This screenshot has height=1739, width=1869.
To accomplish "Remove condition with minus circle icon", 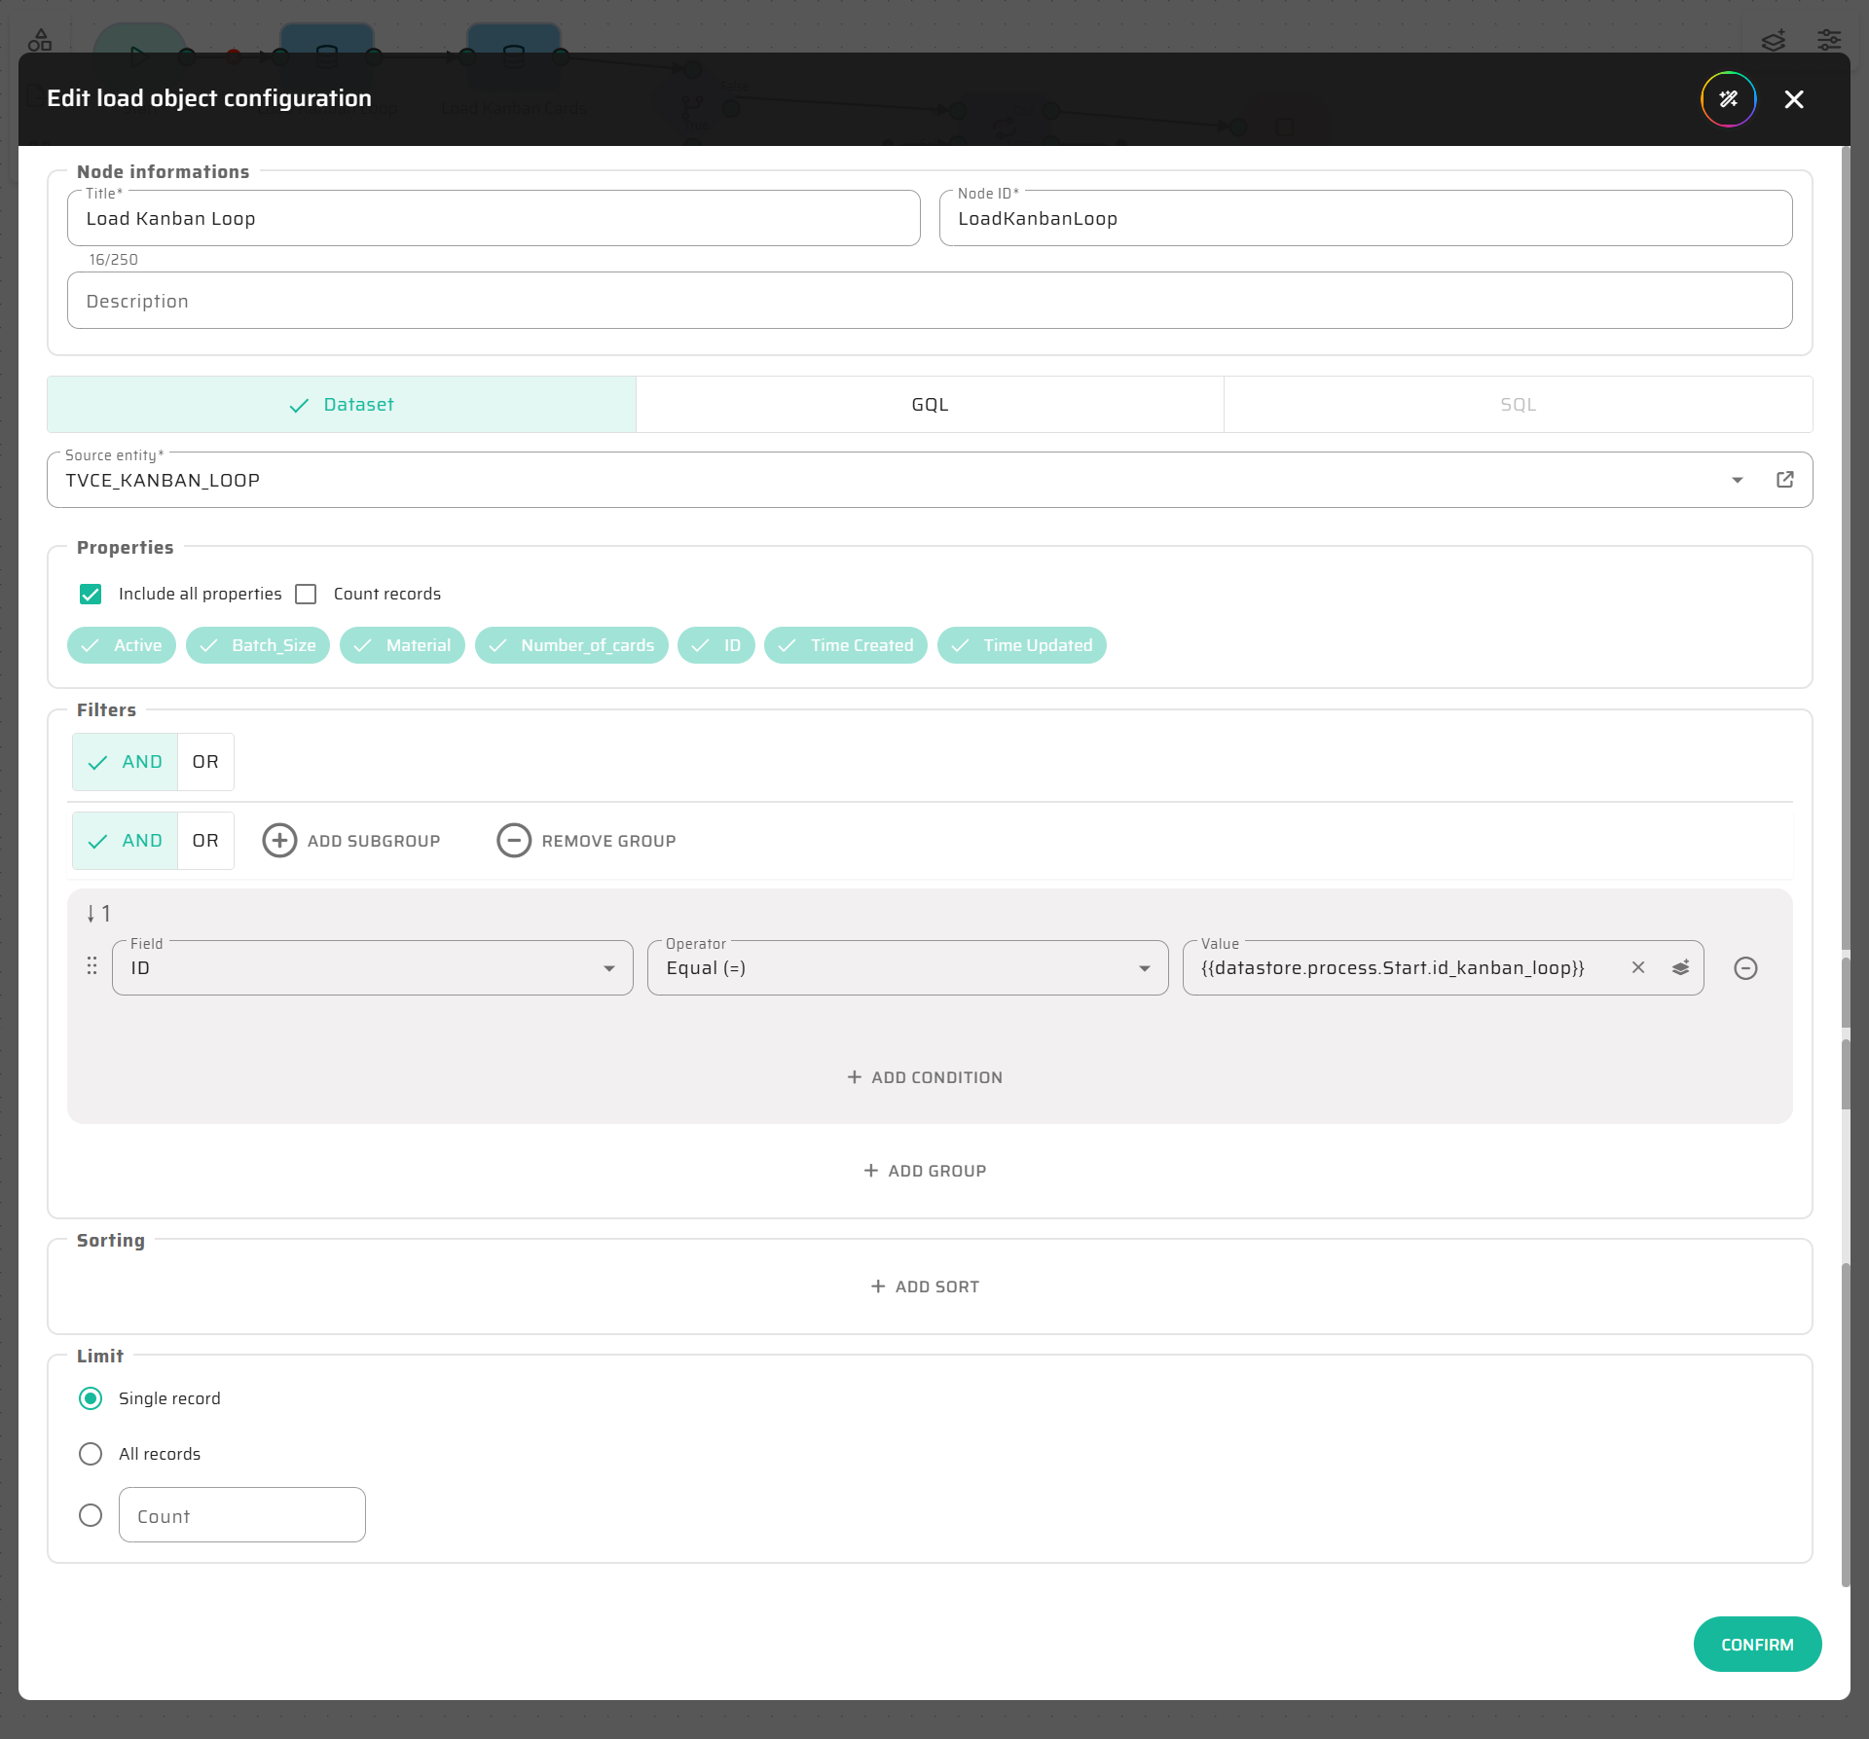I will click(x=1745, y=968).
